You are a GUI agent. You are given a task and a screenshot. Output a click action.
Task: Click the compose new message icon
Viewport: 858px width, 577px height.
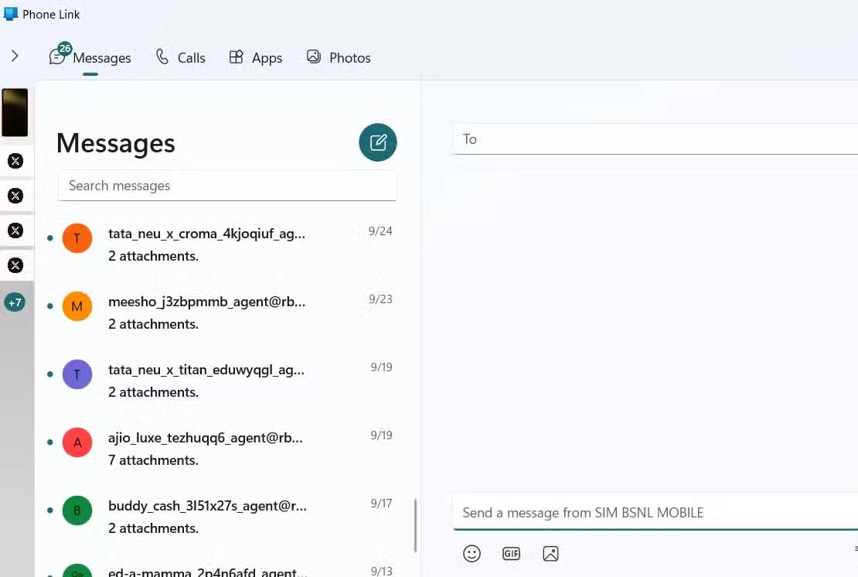coord(378,142)
